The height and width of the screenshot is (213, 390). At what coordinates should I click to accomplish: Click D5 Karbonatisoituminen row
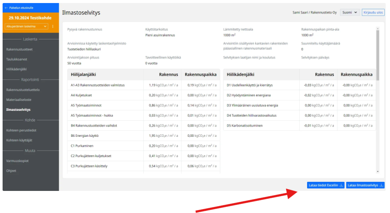coord(299,126)
